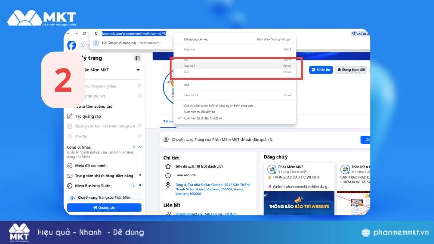Click Luôn mở cửa text in Chi tiết

tap(185, 175)
